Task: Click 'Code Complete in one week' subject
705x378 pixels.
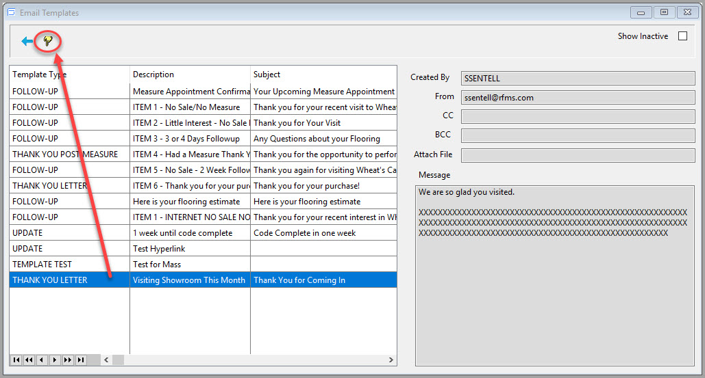Action: pos(323,232)
